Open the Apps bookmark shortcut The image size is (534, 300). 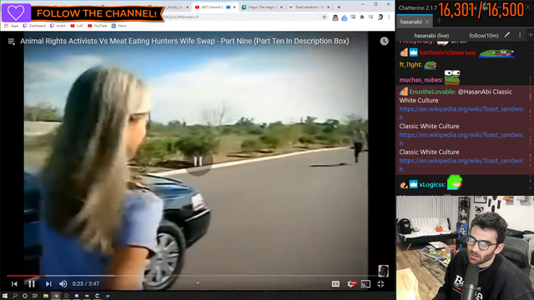click(x=11, y=26)
